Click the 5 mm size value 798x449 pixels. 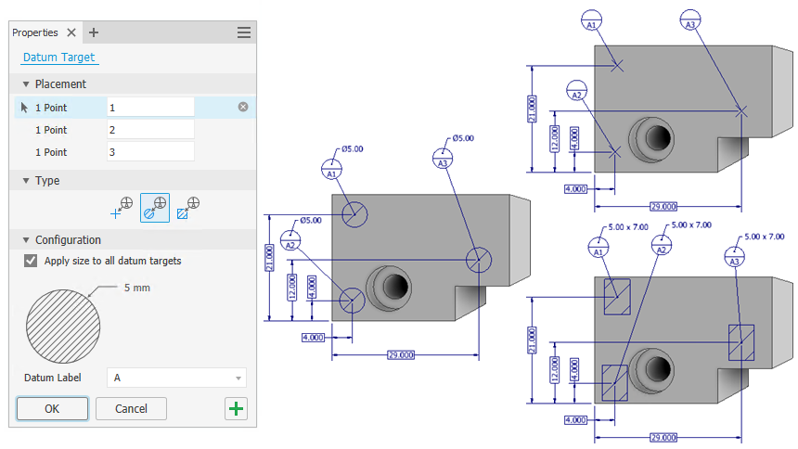point(137,289)
